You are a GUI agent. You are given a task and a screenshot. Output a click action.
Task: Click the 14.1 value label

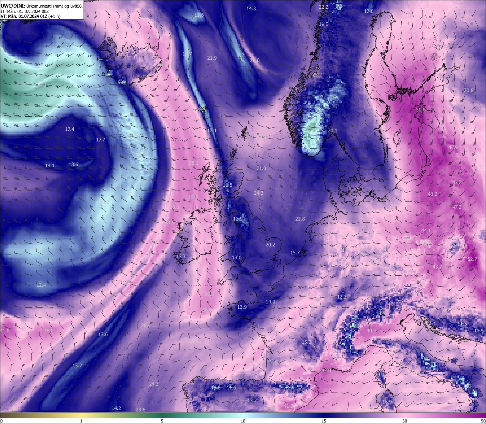[50, 166]
